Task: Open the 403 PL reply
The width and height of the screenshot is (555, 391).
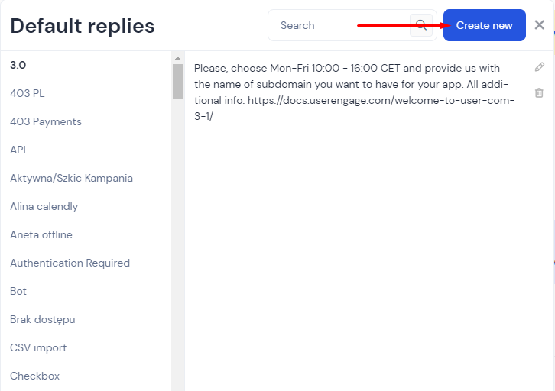Action: (28, 93)
